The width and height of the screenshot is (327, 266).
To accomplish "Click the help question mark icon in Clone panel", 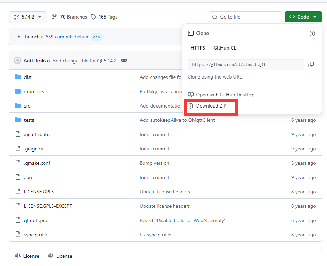I will (312, 34).
